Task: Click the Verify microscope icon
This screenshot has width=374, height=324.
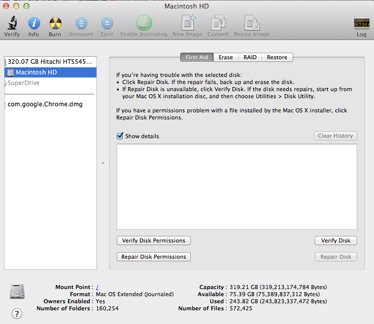Action: [12, 23]
